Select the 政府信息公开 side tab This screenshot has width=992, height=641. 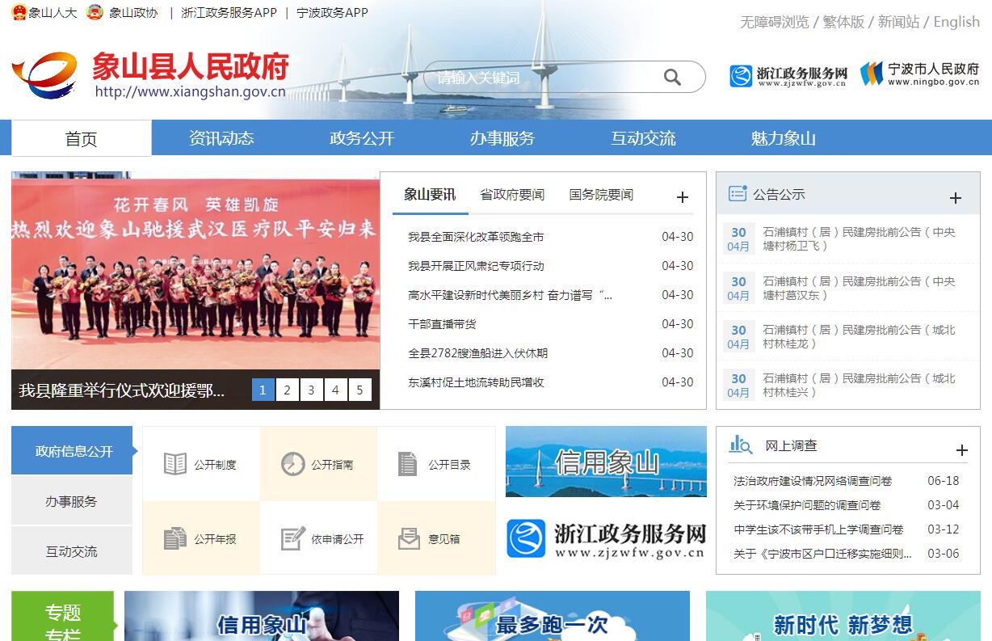click(x=72, y=450)
